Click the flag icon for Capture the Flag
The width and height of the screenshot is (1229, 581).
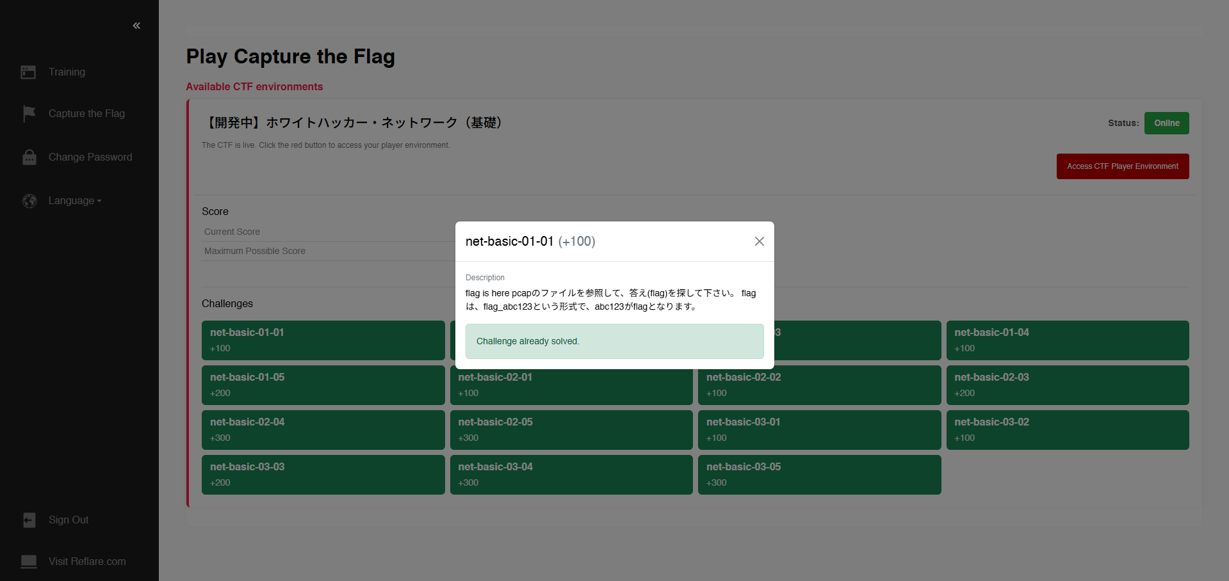pos(29,113)
